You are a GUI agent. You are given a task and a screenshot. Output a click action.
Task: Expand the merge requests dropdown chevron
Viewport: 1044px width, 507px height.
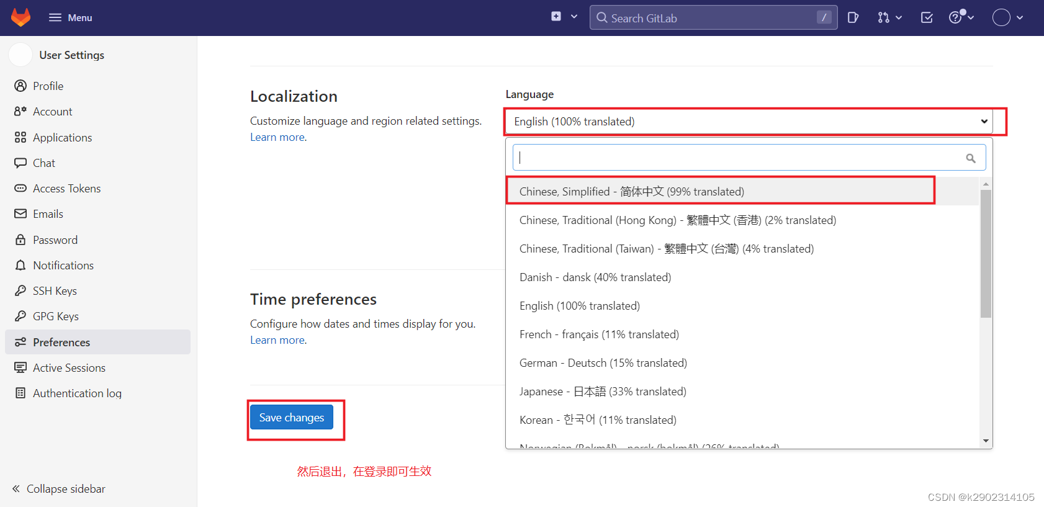(x=899, y=17)
